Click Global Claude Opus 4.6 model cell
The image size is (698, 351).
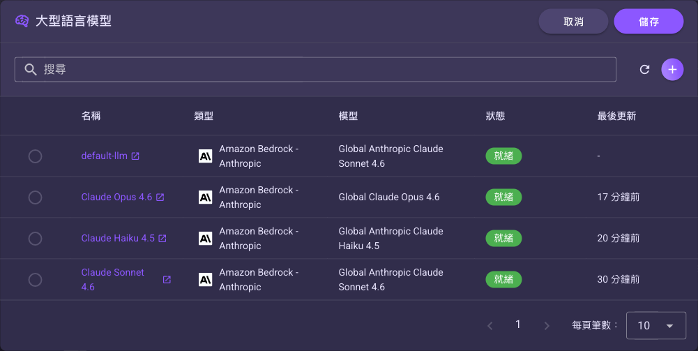(x=389, y=197)
